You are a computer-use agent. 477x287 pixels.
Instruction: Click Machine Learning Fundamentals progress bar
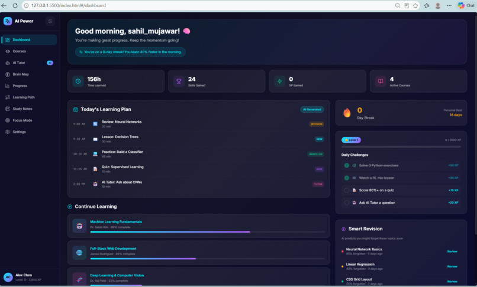(208, 232)
